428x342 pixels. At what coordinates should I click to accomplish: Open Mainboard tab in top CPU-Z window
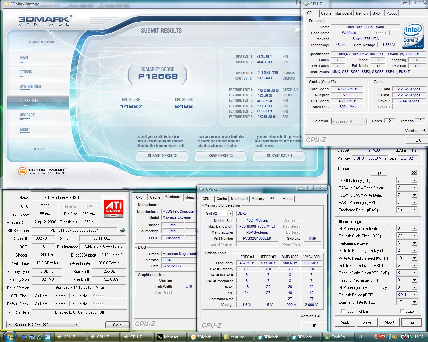tap(343, 13)
